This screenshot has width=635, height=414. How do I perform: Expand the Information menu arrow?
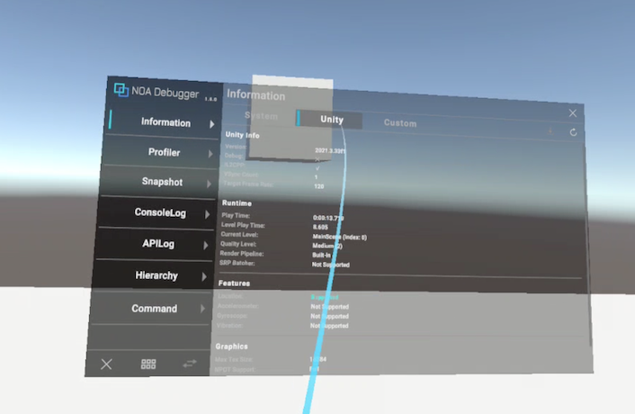pyautogui.click(x=211, y=124)
